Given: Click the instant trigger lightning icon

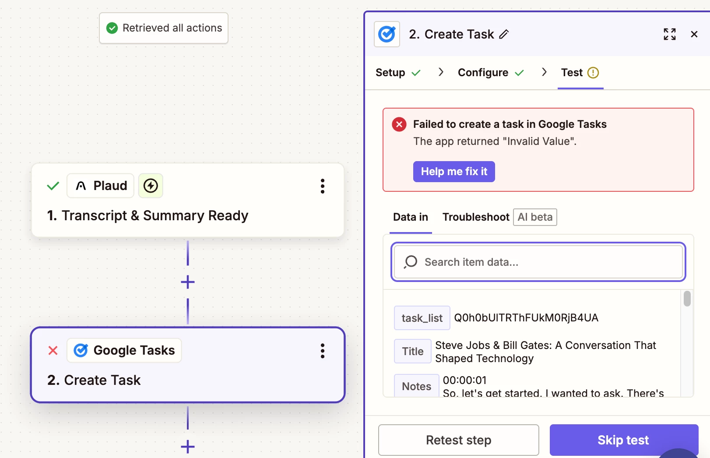Looking at the screenshot, I should (x=151, y=186).
